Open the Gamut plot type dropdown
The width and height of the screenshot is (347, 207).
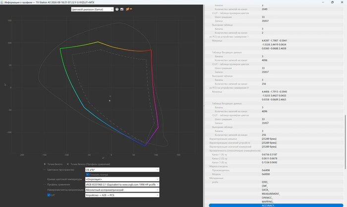tap(92, 9)
